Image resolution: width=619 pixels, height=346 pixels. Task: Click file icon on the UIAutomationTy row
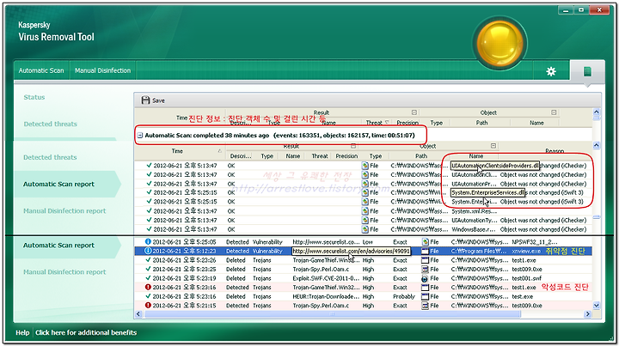365,221
